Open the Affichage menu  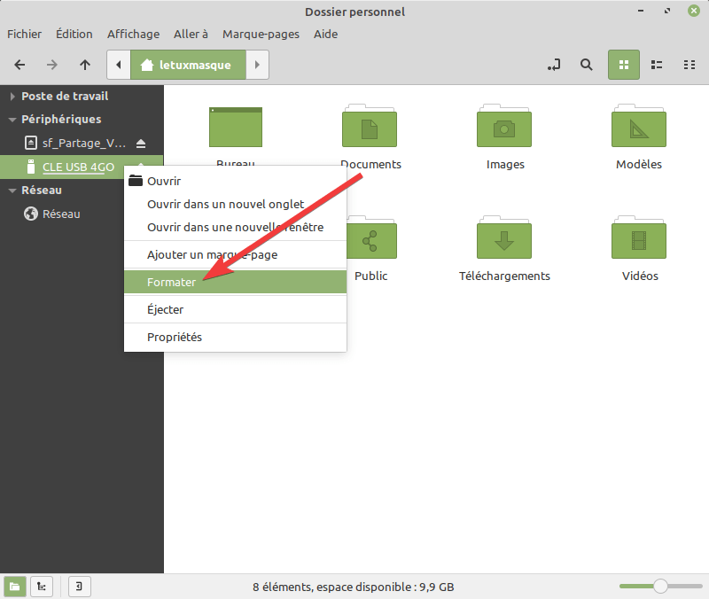coord(134,35)
